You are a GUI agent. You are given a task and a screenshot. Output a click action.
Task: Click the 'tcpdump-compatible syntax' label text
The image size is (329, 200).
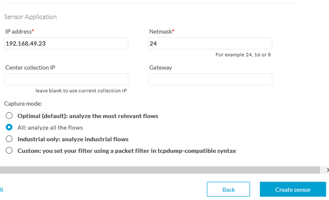(196, 151)
